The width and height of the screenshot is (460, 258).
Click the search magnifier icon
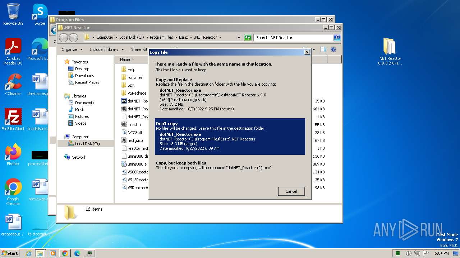point(337,37)
